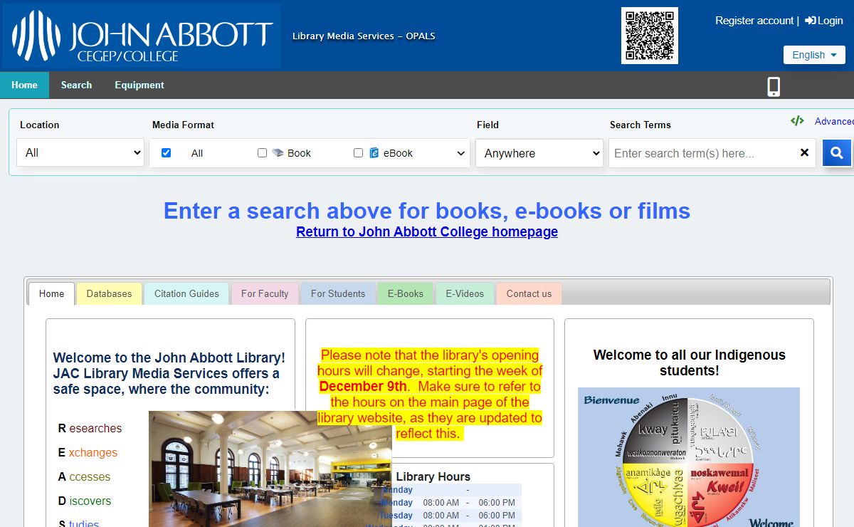Select the Home navigation menu item
The image size is (854, 527).
click(24, 85)
